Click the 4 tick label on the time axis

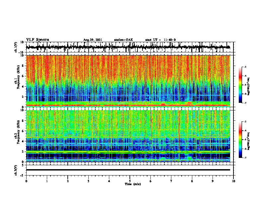[x=109, y=181]
